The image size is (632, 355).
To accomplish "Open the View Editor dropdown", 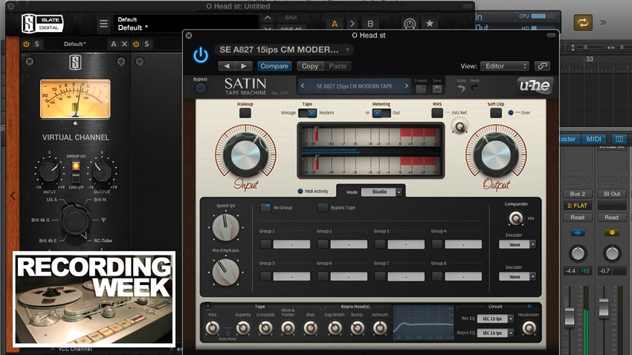I will [x=504, y=66].
